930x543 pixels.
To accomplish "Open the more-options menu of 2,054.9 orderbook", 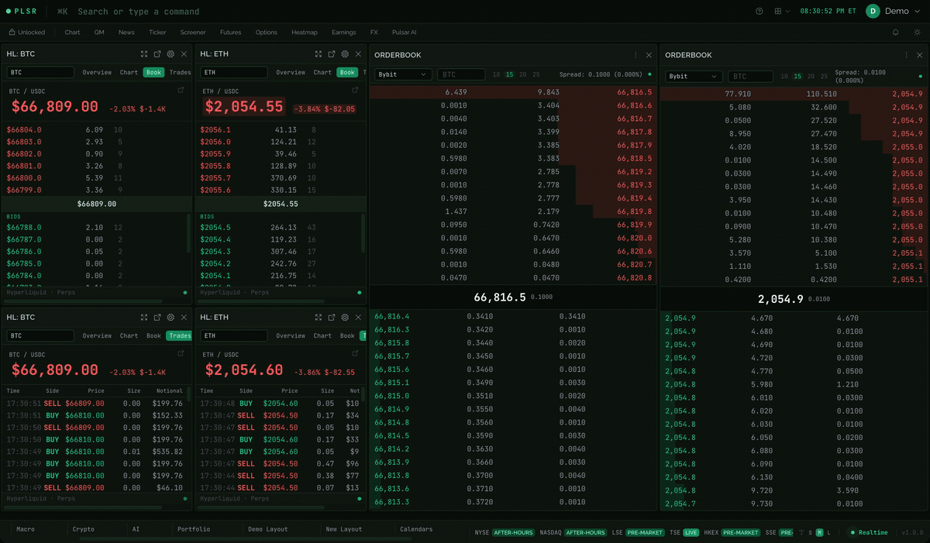I will pos(906,55).
